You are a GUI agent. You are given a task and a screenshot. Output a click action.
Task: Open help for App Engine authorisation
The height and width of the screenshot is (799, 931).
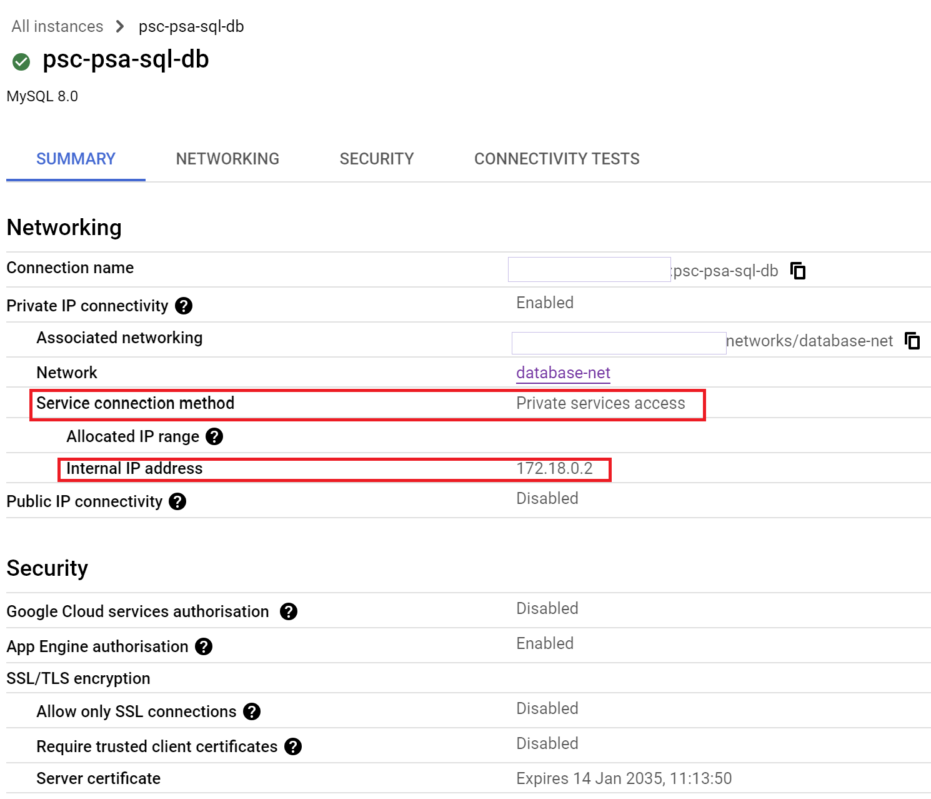[202, 646]
